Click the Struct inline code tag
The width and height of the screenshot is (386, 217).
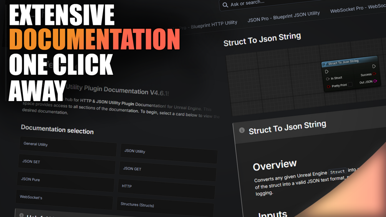coord(337,171)
